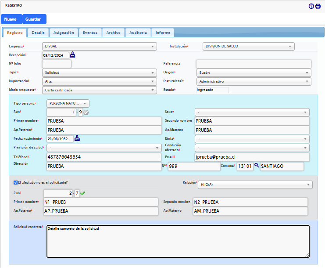Click the Ap.Paterno field AP_PRUEBA
Viewport: 325px width, 268px height.
101,211
